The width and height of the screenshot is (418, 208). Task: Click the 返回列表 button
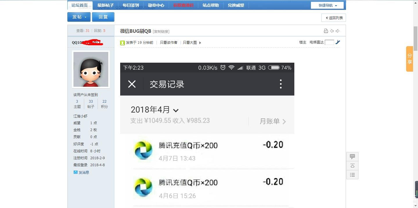tap(334, 18)
